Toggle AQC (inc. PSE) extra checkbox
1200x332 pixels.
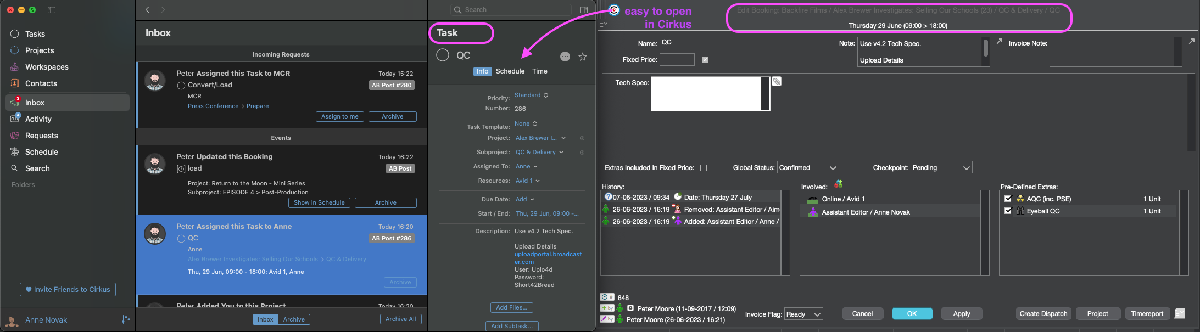pyautogui.click(x=1008, y=199)
